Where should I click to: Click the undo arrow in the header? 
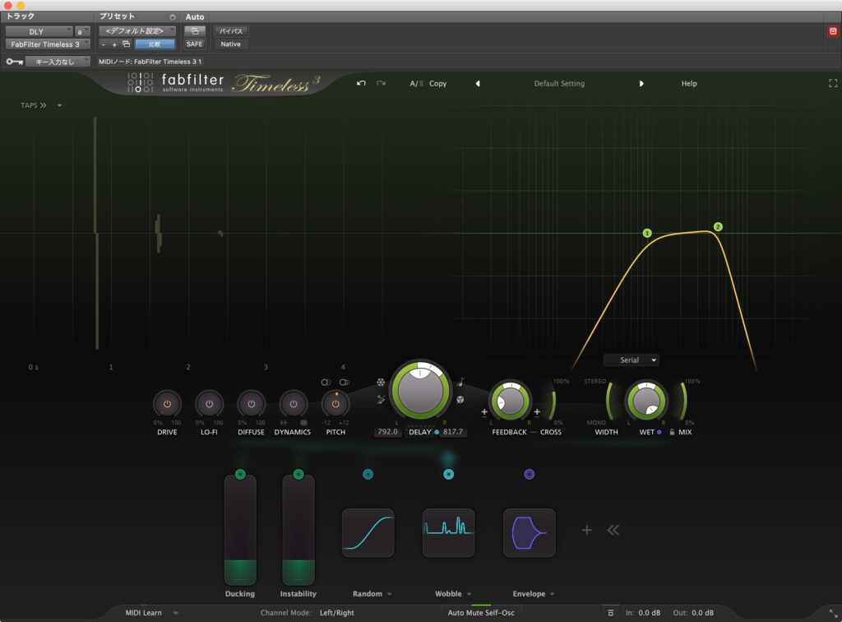362,83
